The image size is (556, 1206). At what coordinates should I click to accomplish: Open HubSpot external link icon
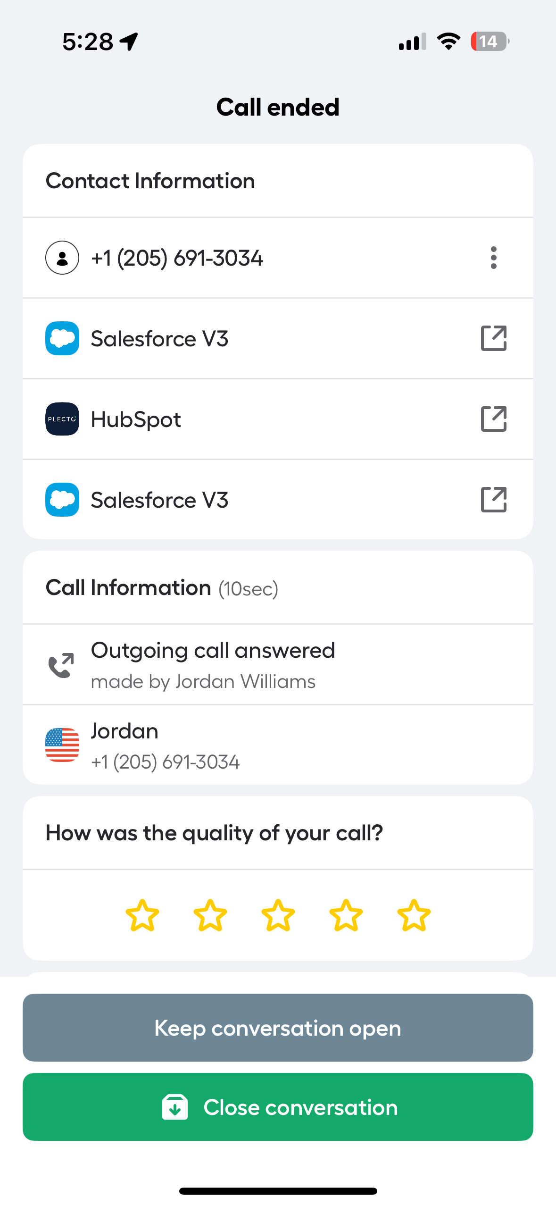(493, 419)
